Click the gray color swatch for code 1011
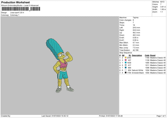The width and height of the screenshot is (167, 118). click(126, 65)
